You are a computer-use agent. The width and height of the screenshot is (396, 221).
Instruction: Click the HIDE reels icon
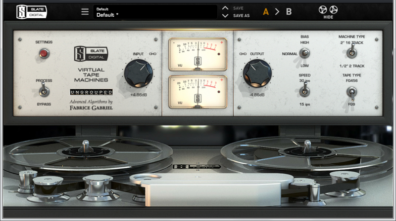328,9
